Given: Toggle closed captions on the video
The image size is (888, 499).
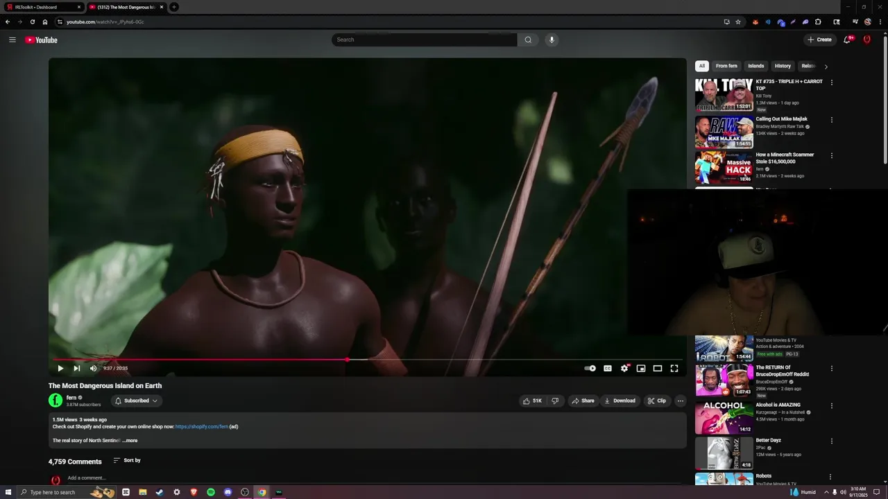Looking at the screenshot, I should [x=608, y=369].
